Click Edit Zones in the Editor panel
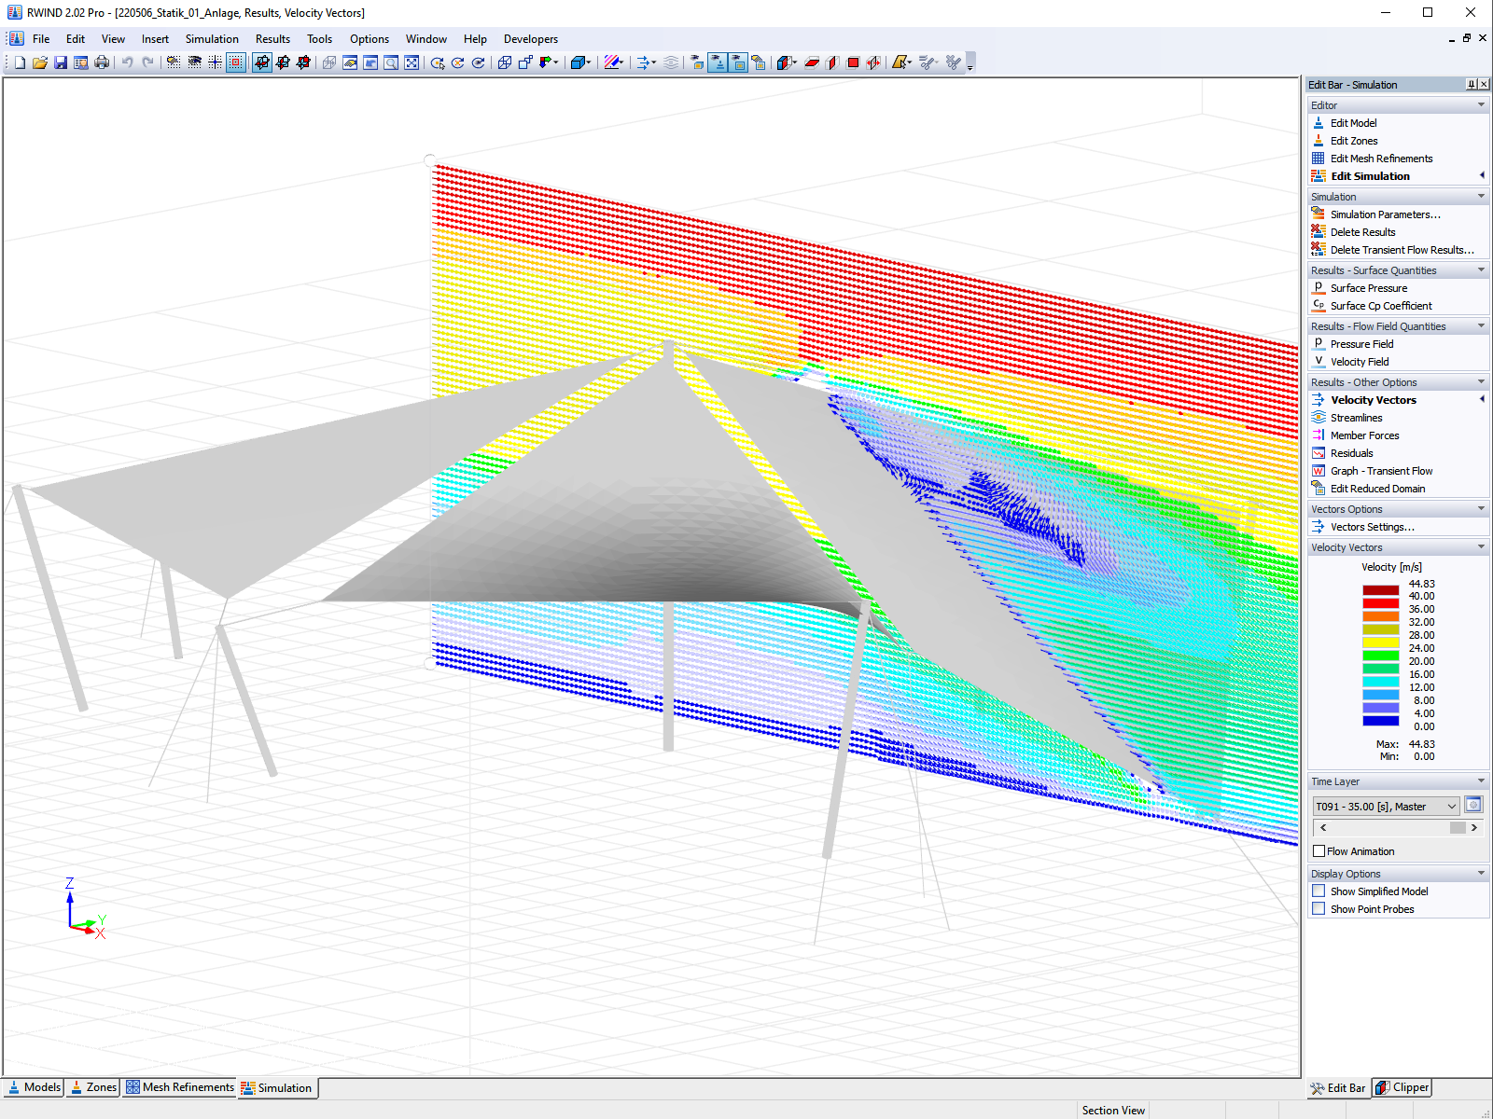The image size is (1493, 1119). coord(1352,140)
